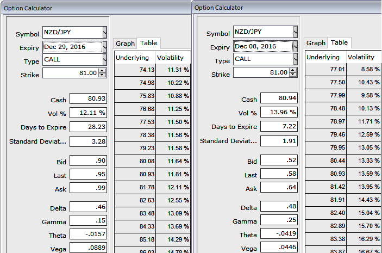Select the Theta field showing -.0157
Image resolution: width=382 pixels, height=253 pixels.
(89, 235)
